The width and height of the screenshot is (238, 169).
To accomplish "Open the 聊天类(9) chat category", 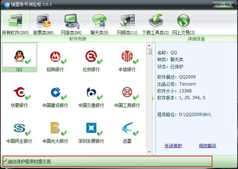I will coord(99,25).
